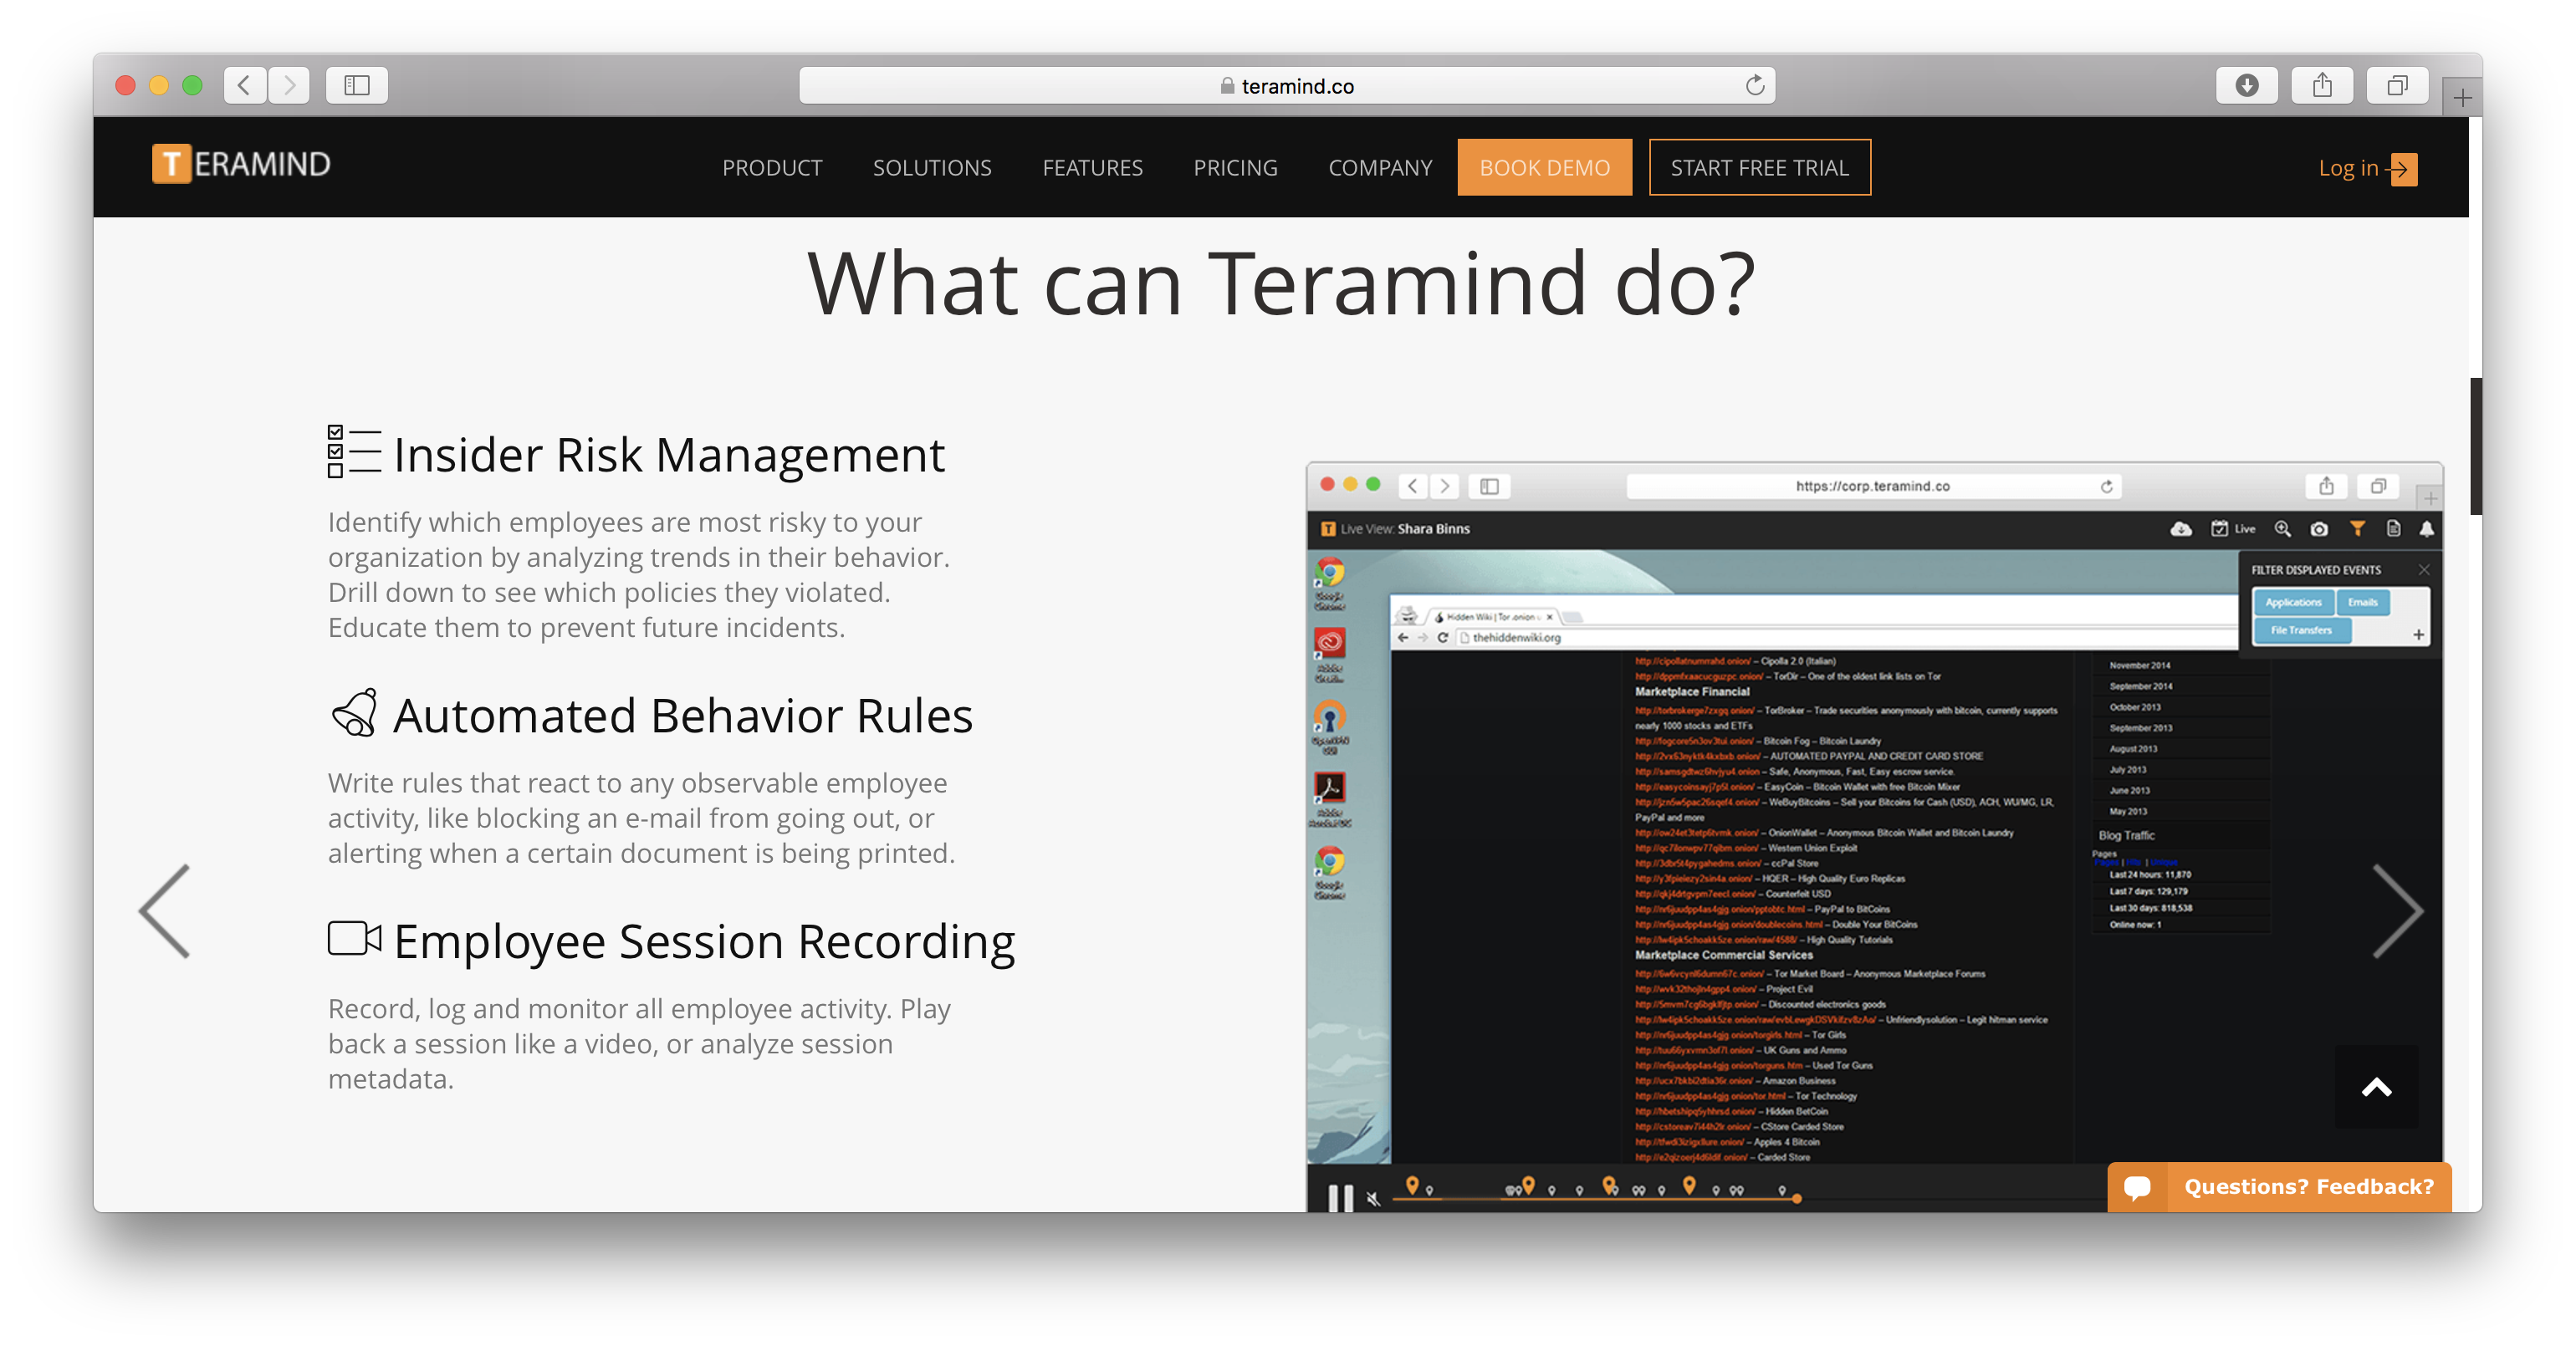This screenshot has height=1346, width=2576.
Task: Show the previous carousel slide
Action: click(164, 910)
